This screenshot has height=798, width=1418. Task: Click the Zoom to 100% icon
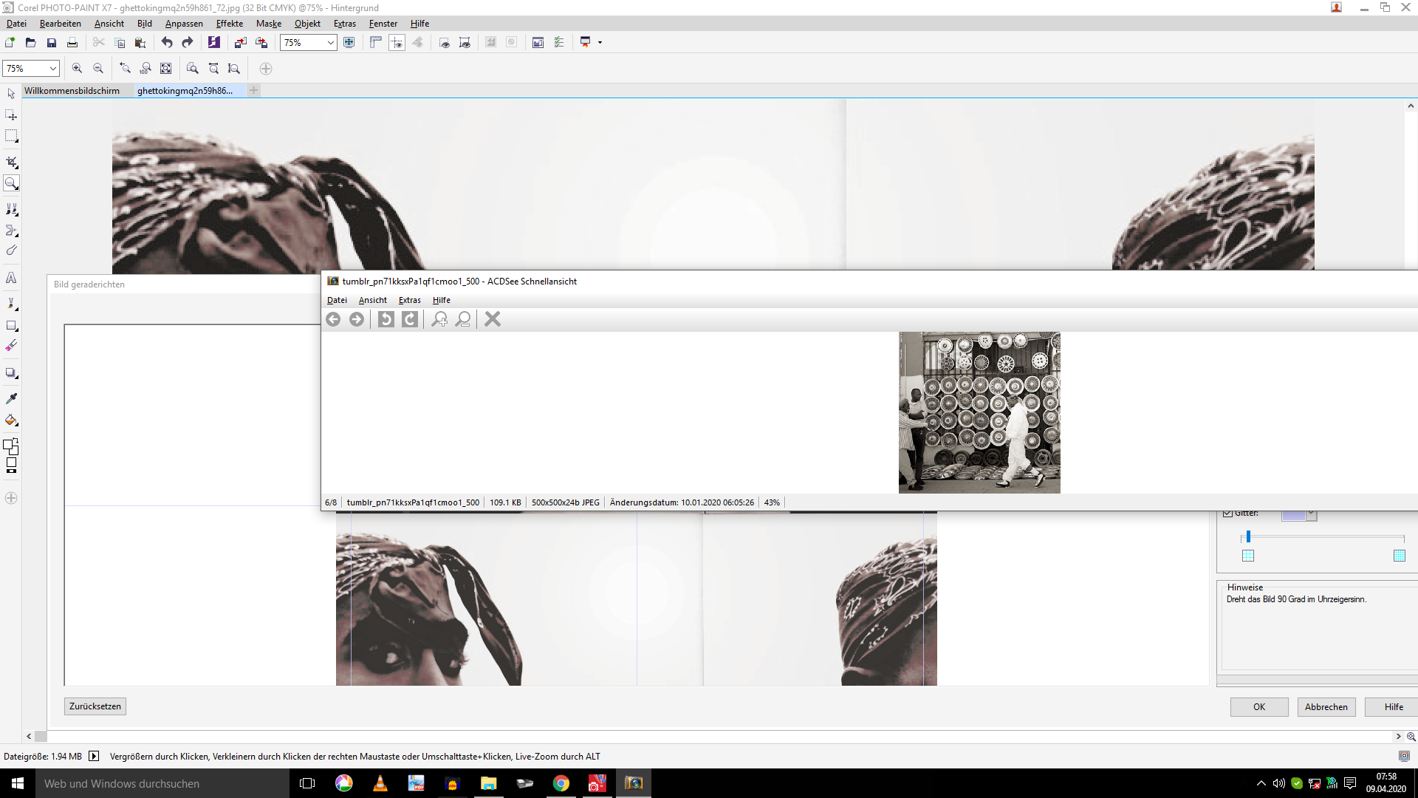[145, 69]
